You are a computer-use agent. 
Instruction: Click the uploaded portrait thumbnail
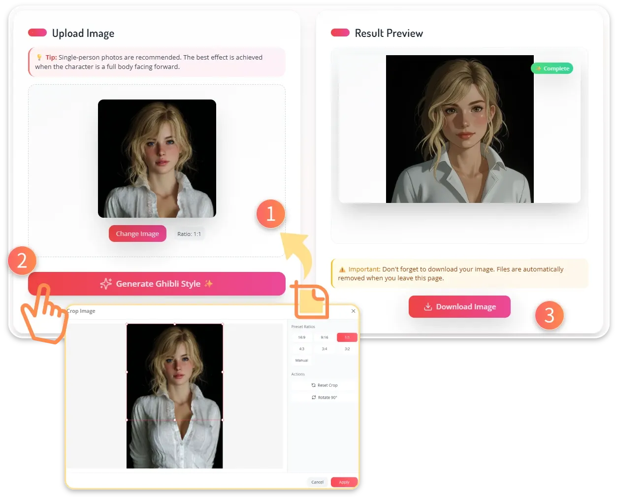(x=157, y=159)
